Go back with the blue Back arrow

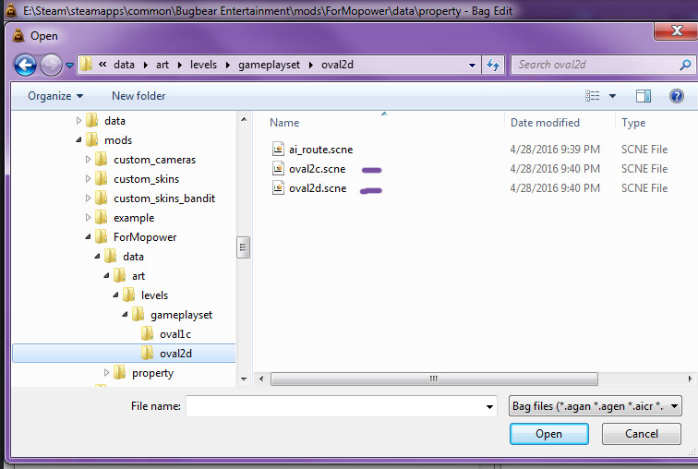pos(25,65)
